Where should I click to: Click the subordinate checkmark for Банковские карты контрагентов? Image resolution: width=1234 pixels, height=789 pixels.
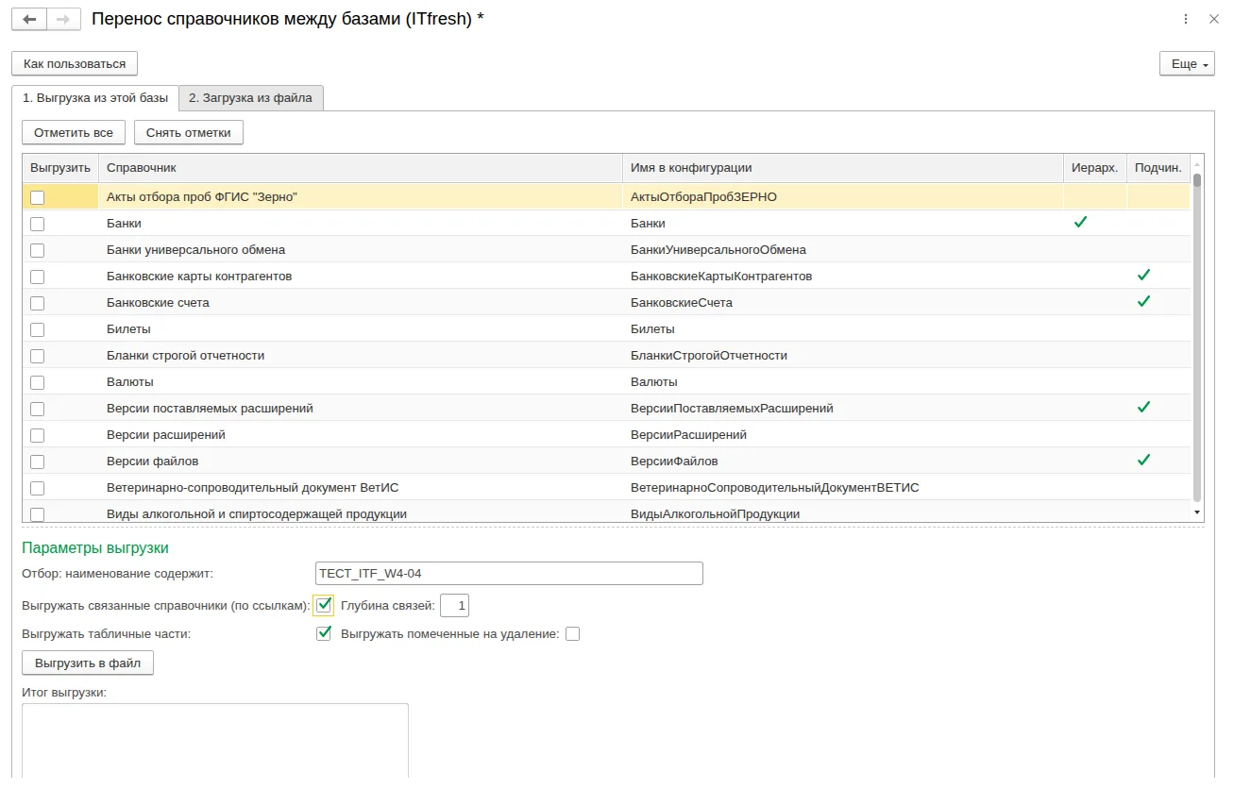click(1144, 276)
